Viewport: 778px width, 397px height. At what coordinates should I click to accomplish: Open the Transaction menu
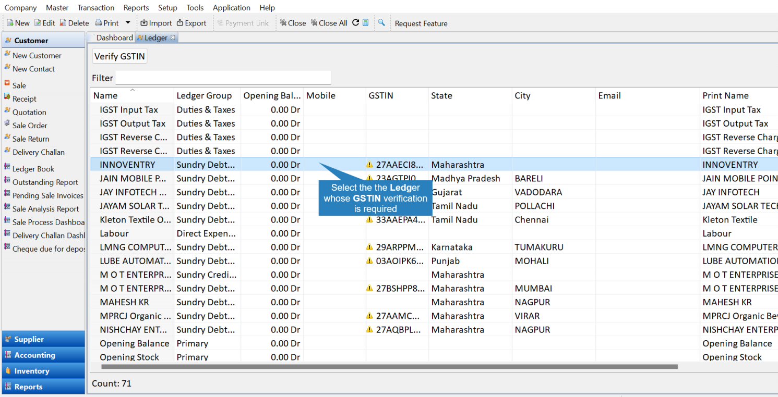tap(96, 8)
